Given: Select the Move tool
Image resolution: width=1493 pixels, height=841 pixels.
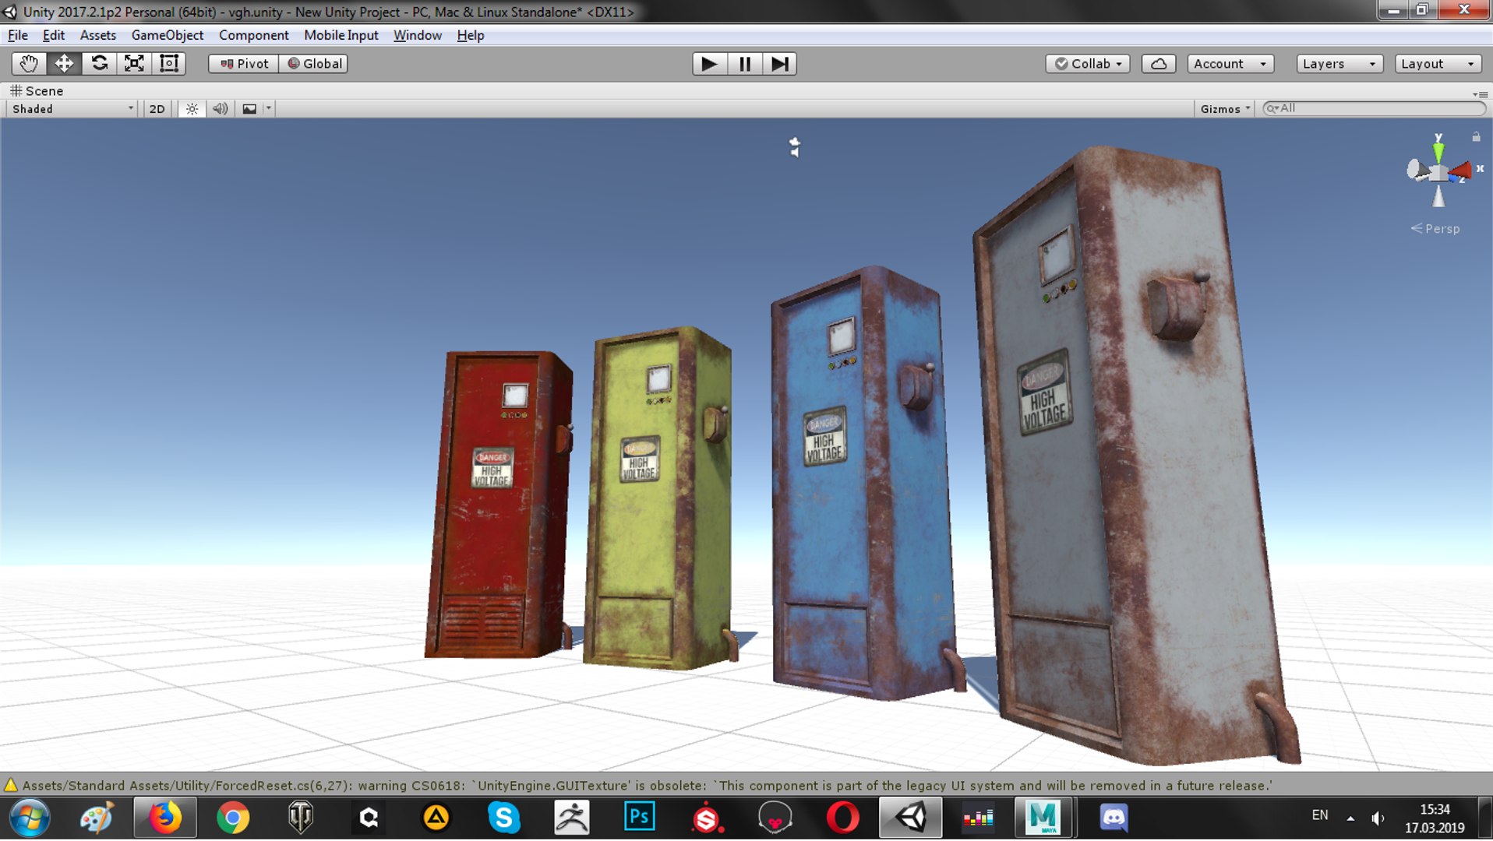Looking at the screenshot, I should point(64,64).
